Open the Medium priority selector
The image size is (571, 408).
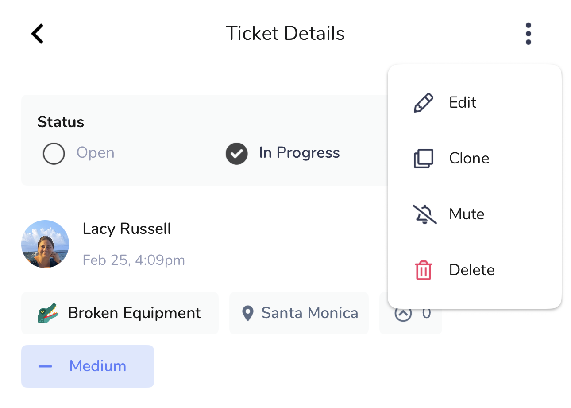tap(88, 366)
